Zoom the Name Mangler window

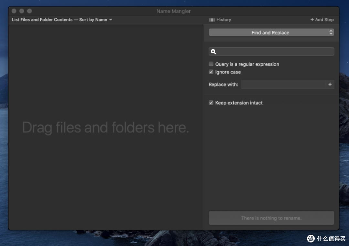coord(29,11)
